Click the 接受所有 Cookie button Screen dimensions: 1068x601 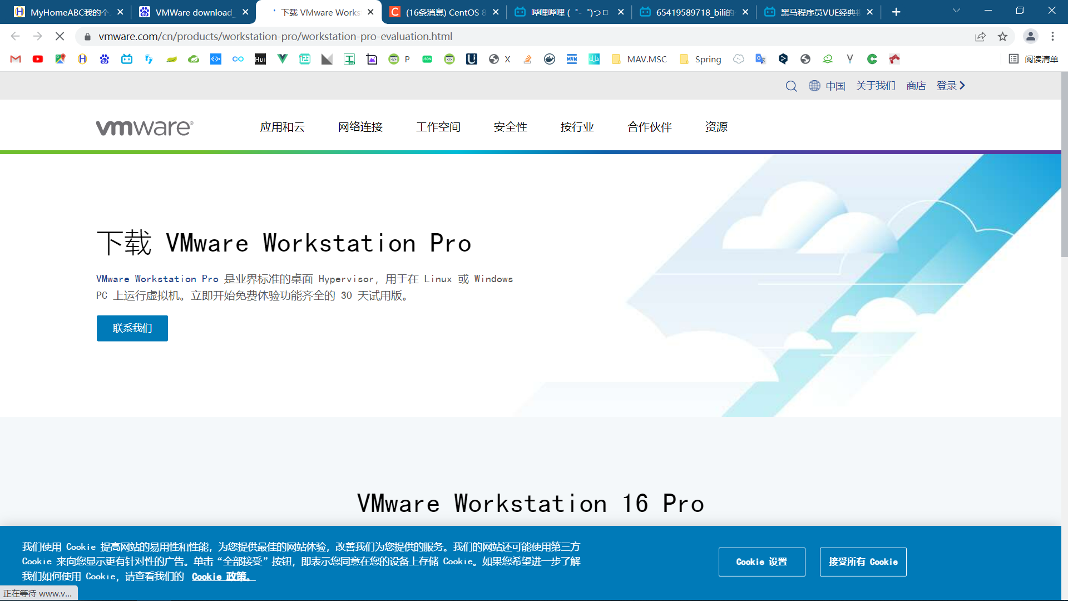863,562
